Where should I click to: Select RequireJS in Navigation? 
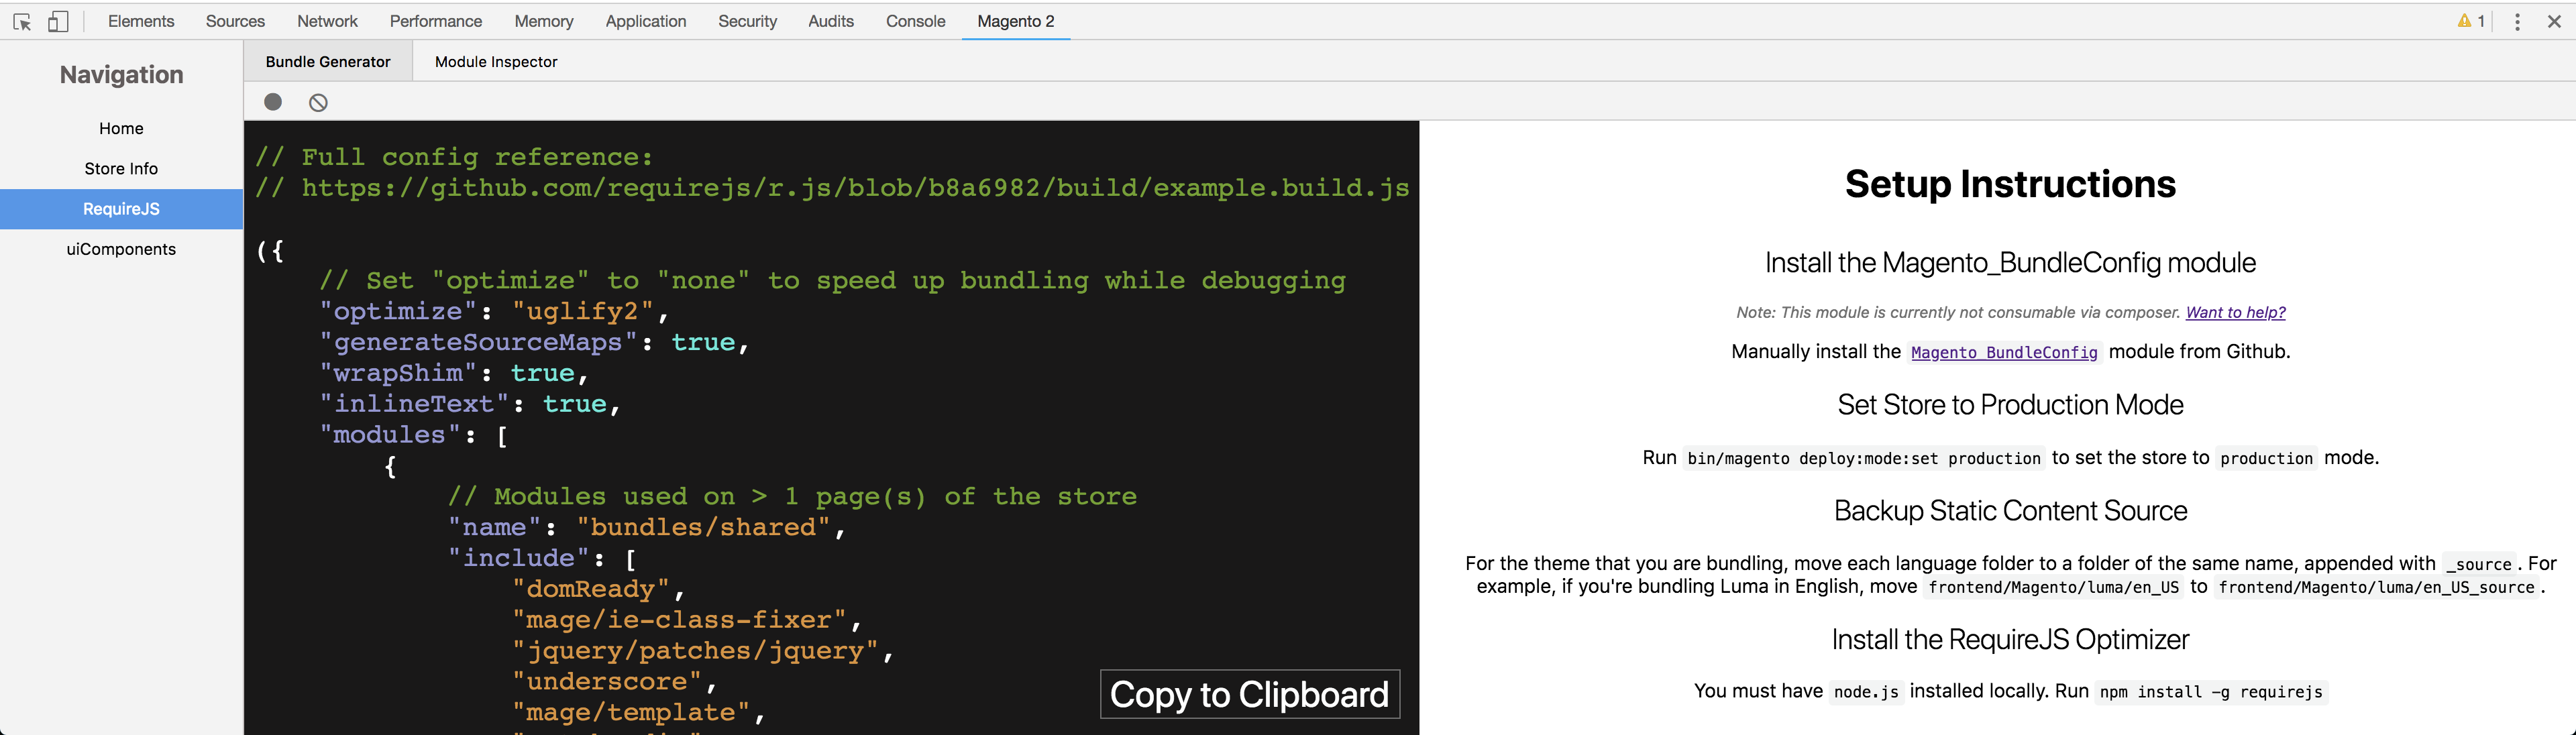pyautogui.click(x=121, y=209)
